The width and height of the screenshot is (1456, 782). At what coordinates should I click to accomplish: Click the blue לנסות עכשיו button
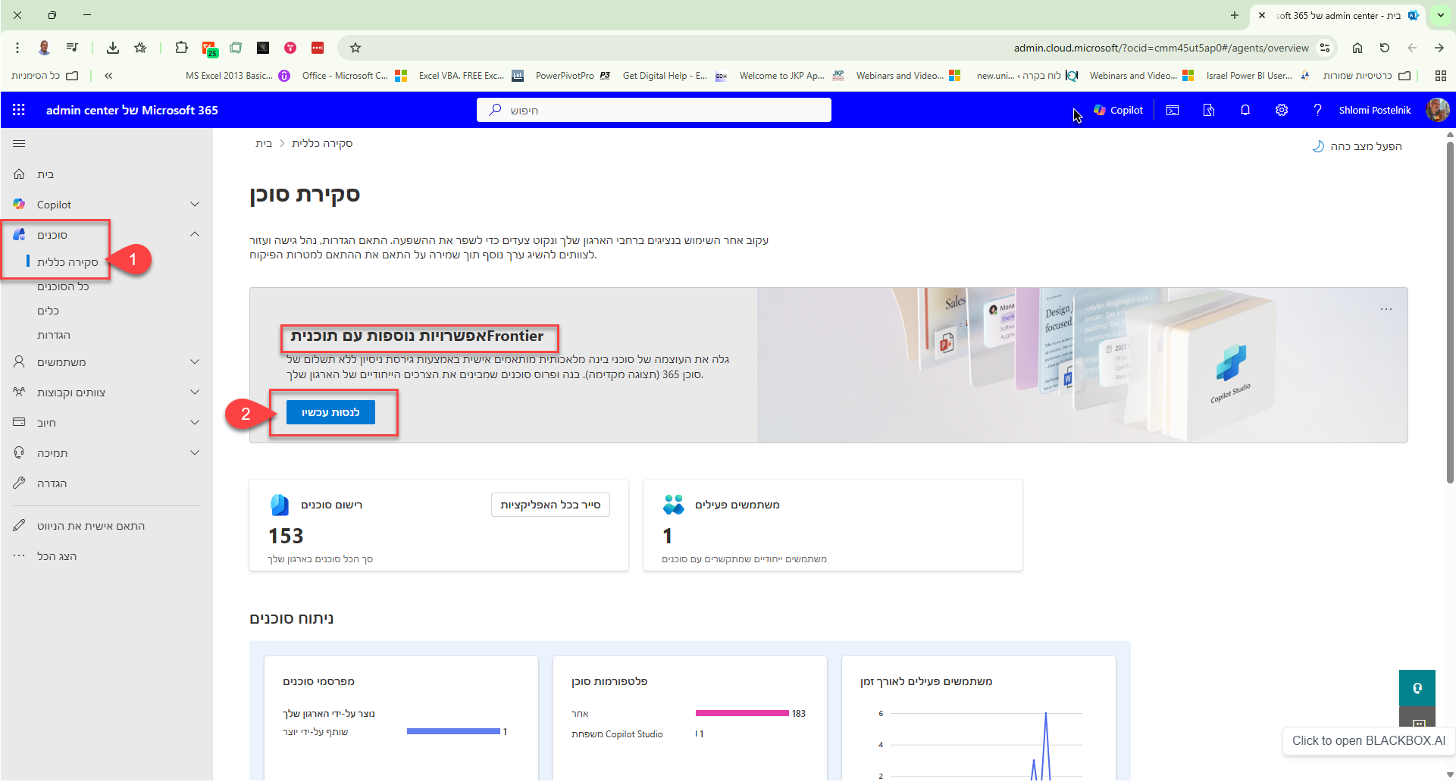click(x=330, y=412)
